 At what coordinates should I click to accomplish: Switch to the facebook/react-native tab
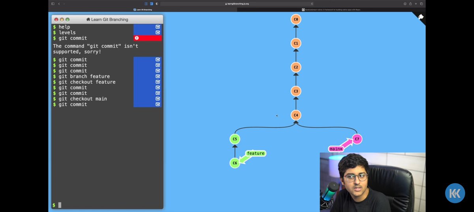331,9
